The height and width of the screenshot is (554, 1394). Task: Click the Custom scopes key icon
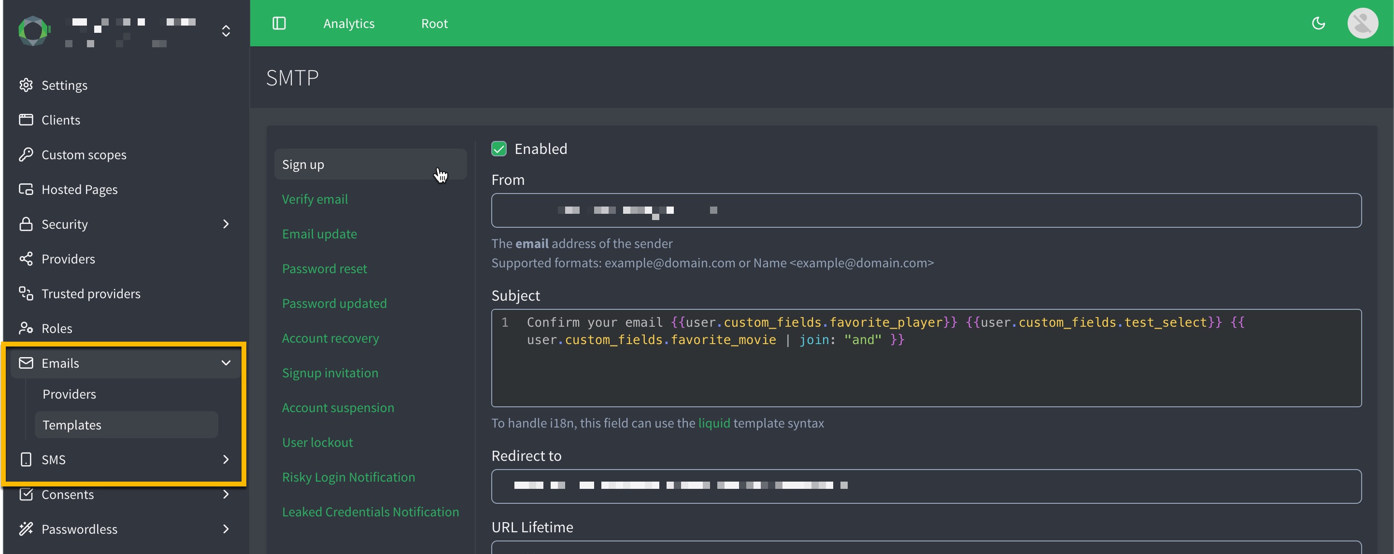click(26, 154)
